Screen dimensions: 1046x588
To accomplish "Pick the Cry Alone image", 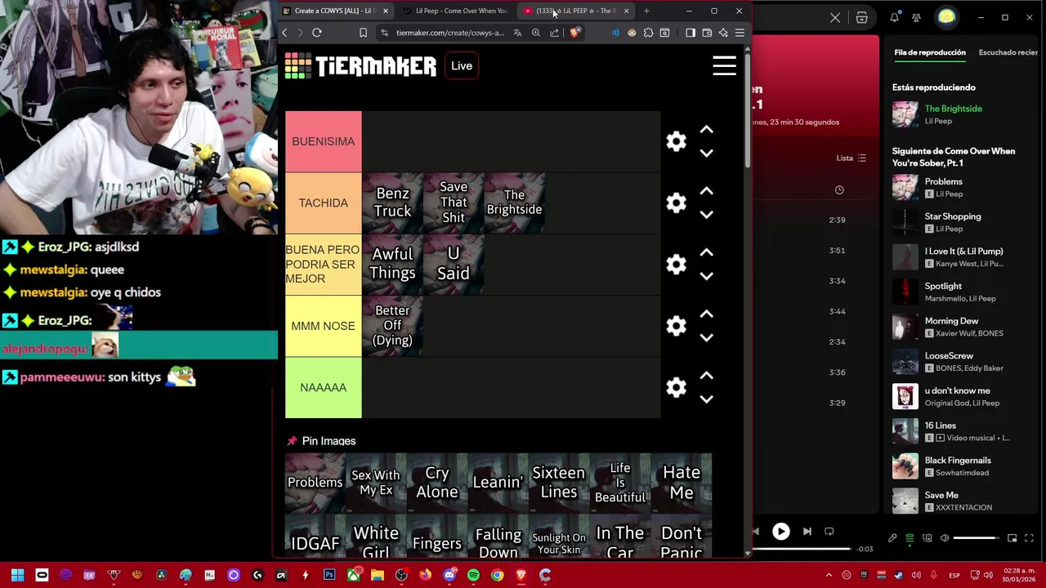I will coord(437,483).
